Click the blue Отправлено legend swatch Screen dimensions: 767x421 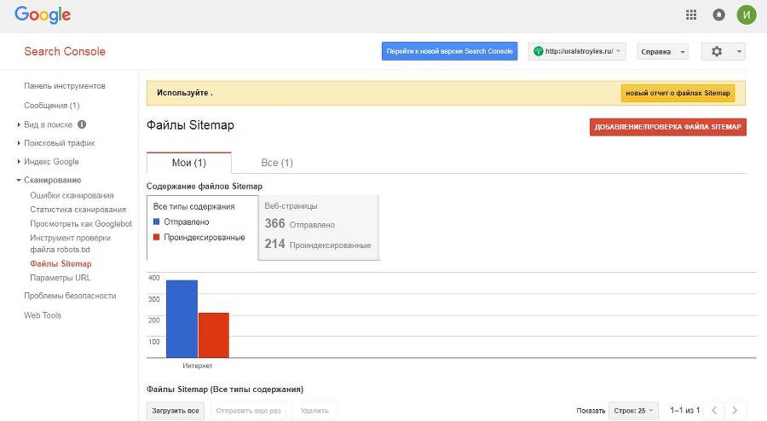pyautogui.click(x=156, y=222)
